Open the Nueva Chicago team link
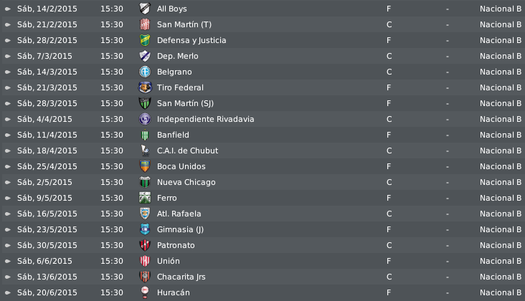525x301 pixels. (186, 182)
